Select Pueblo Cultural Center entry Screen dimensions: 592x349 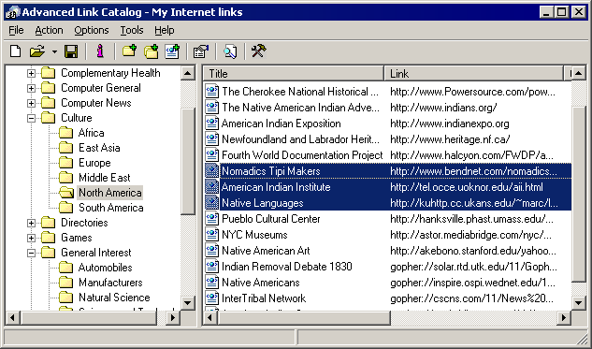pos(270,219)
